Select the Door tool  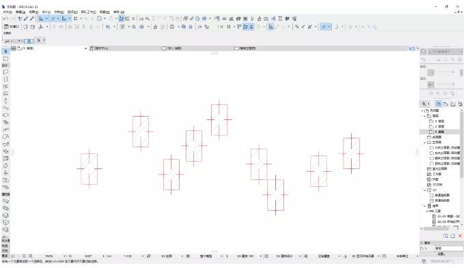click(5, 79)
